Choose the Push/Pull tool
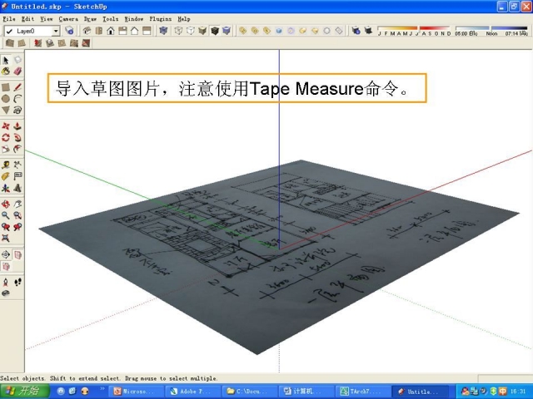Image resolution: width=533 pixels, height=399 pixels. (x=17, y=126)
